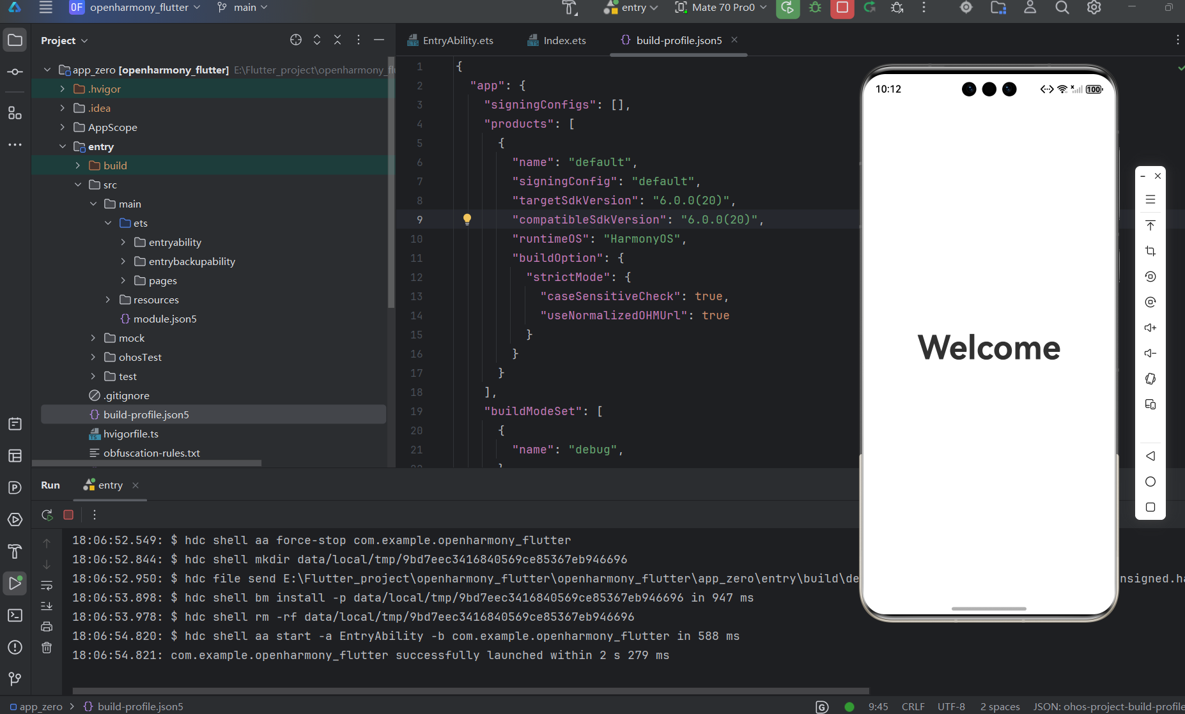This screenshot has width=1185, height=714.
Task: Open the Terminal tool window icon
Action: pyautogui.click(x=15, y=615)
